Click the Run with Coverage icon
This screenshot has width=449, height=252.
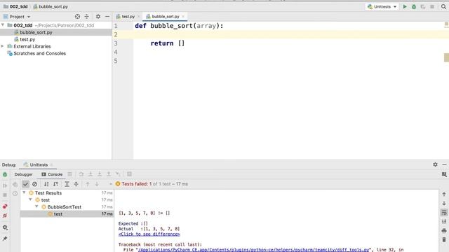tap(423, 6)
